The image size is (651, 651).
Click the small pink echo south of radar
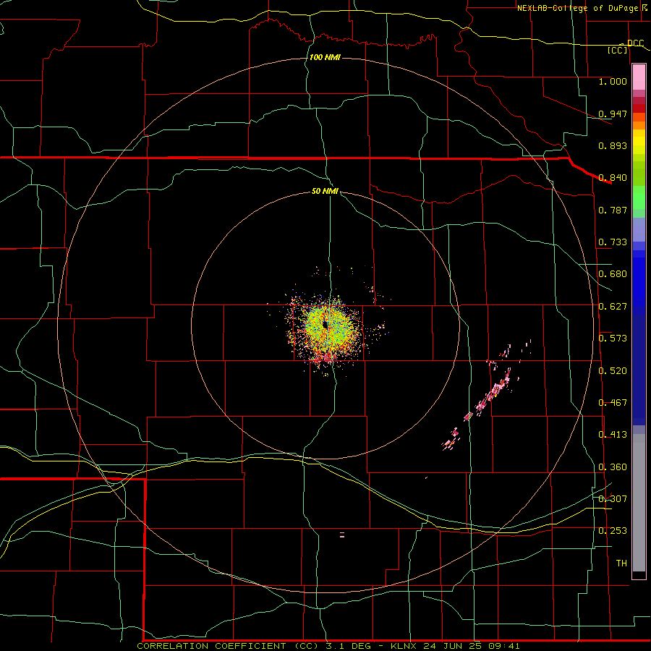pos(342,535)
